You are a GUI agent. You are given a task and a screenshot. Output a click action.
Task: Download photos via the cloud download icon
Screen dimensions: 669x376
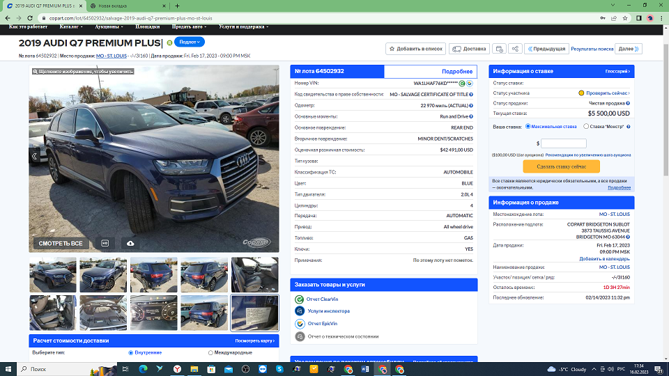130,243
